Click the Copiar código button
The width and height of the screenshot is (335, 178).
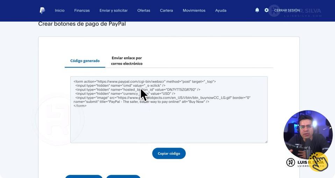169,154
